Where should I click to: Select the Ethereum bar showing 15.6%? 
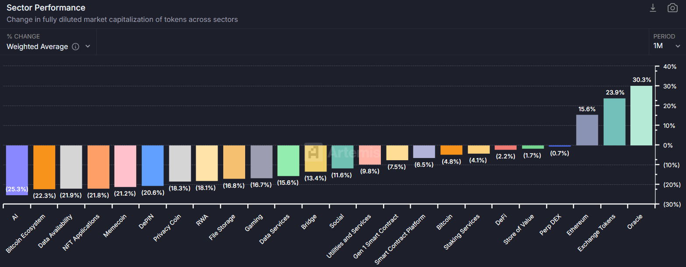point(586,129)
